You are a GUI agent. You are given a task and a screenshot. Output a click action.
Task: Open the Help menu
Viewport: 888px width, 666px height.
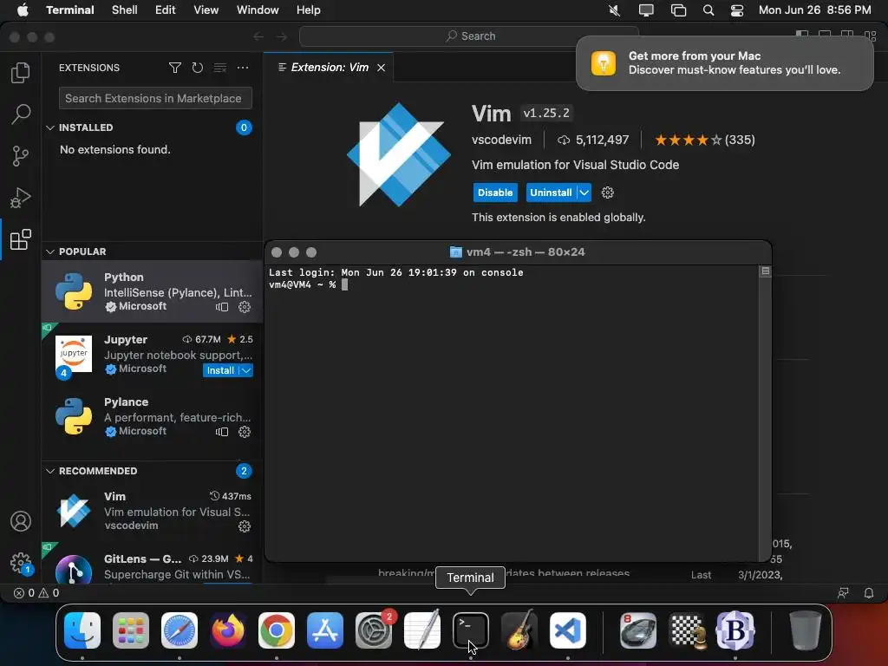point(308,10)
